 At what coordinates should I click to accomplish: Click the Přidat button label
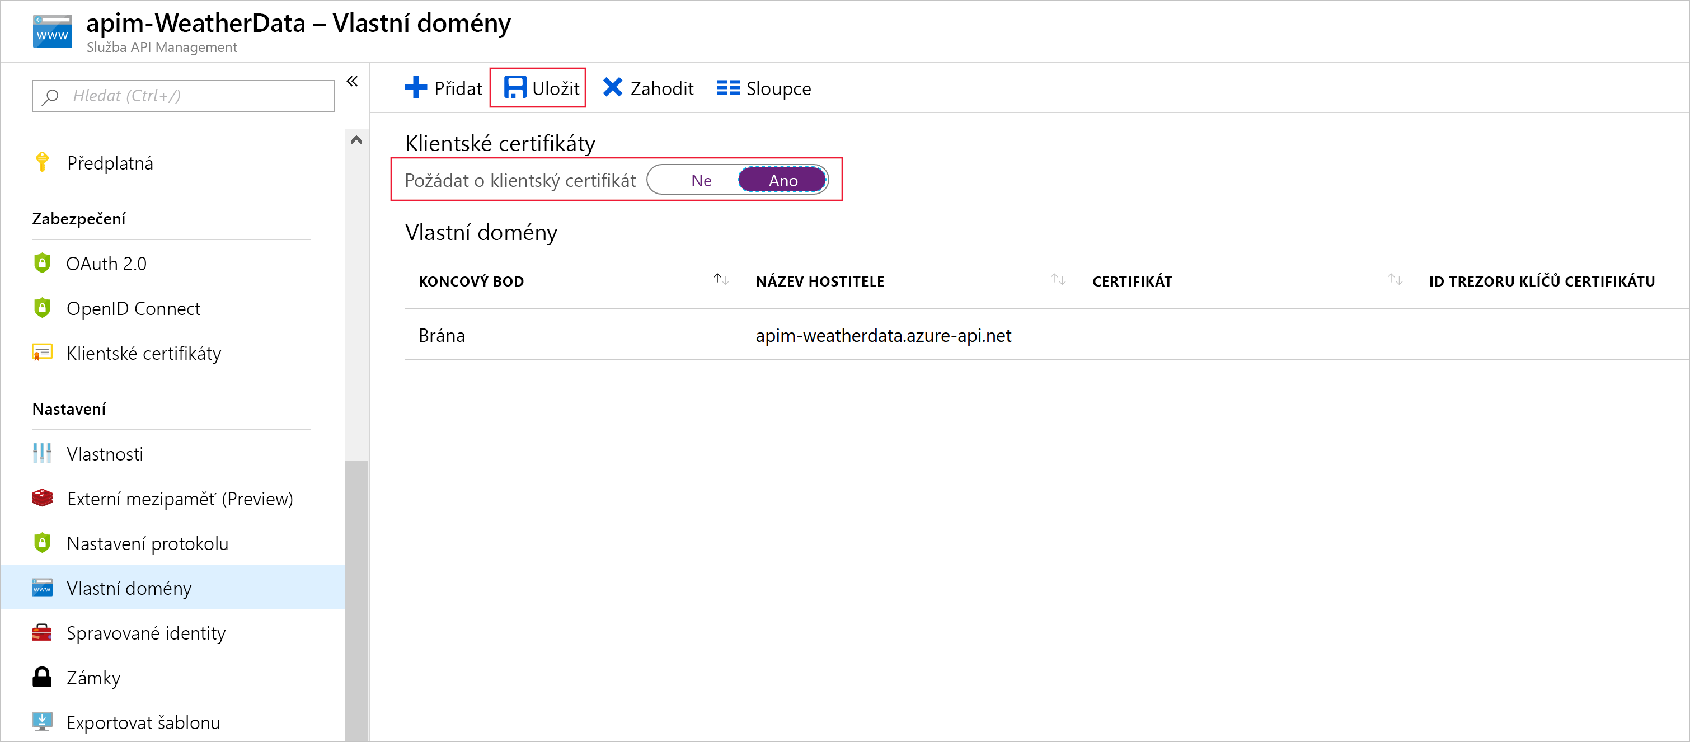458,88
